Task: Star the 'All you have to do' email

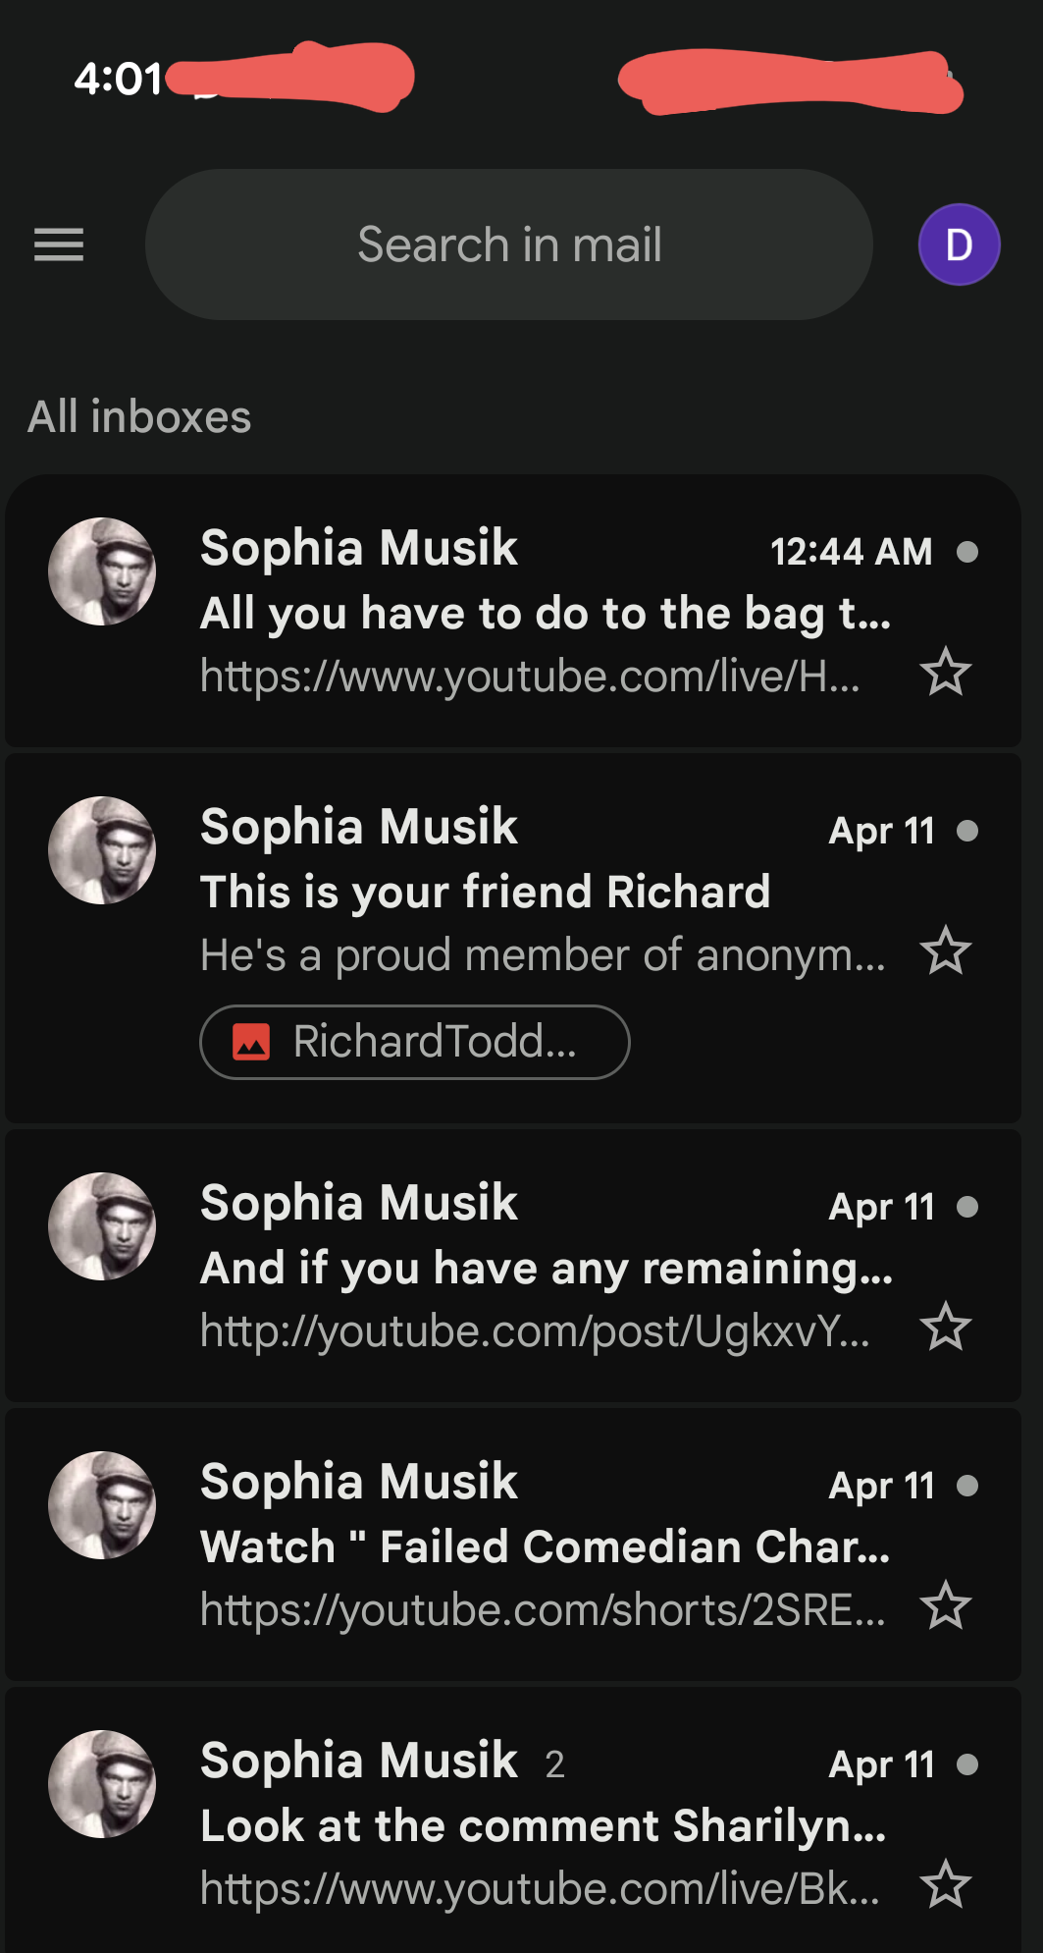Action: pyautogui.click(x=946, y=673)
